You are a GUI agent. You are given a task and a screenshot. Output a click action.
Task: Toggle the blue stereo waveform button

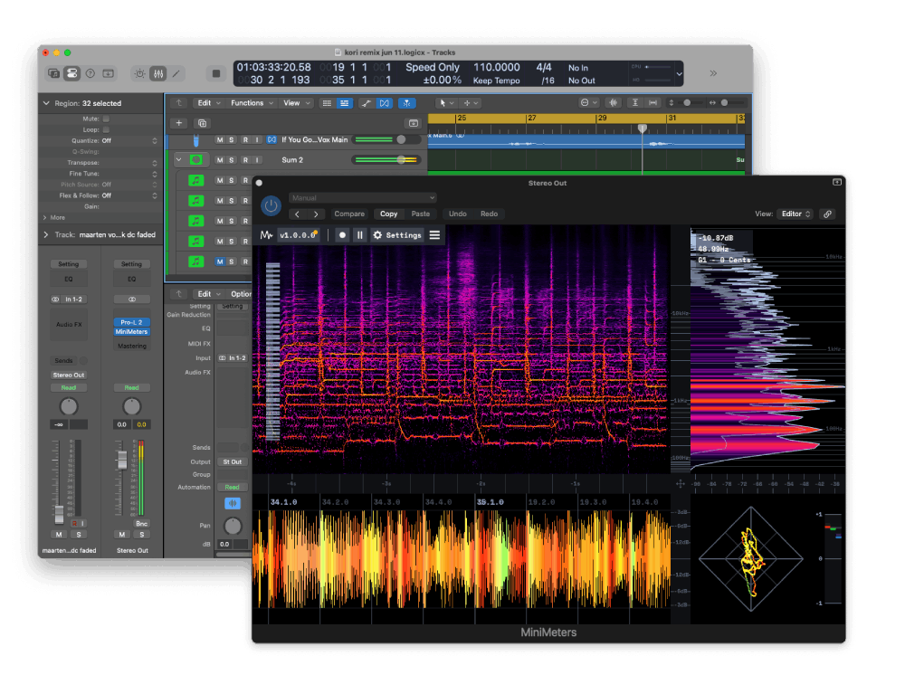[x=233, y=504]
